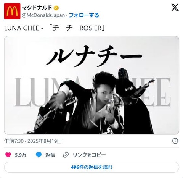Click the gold verified badge beside マクドナルド
Screen dimensions: 183x178
pos(56,8)
